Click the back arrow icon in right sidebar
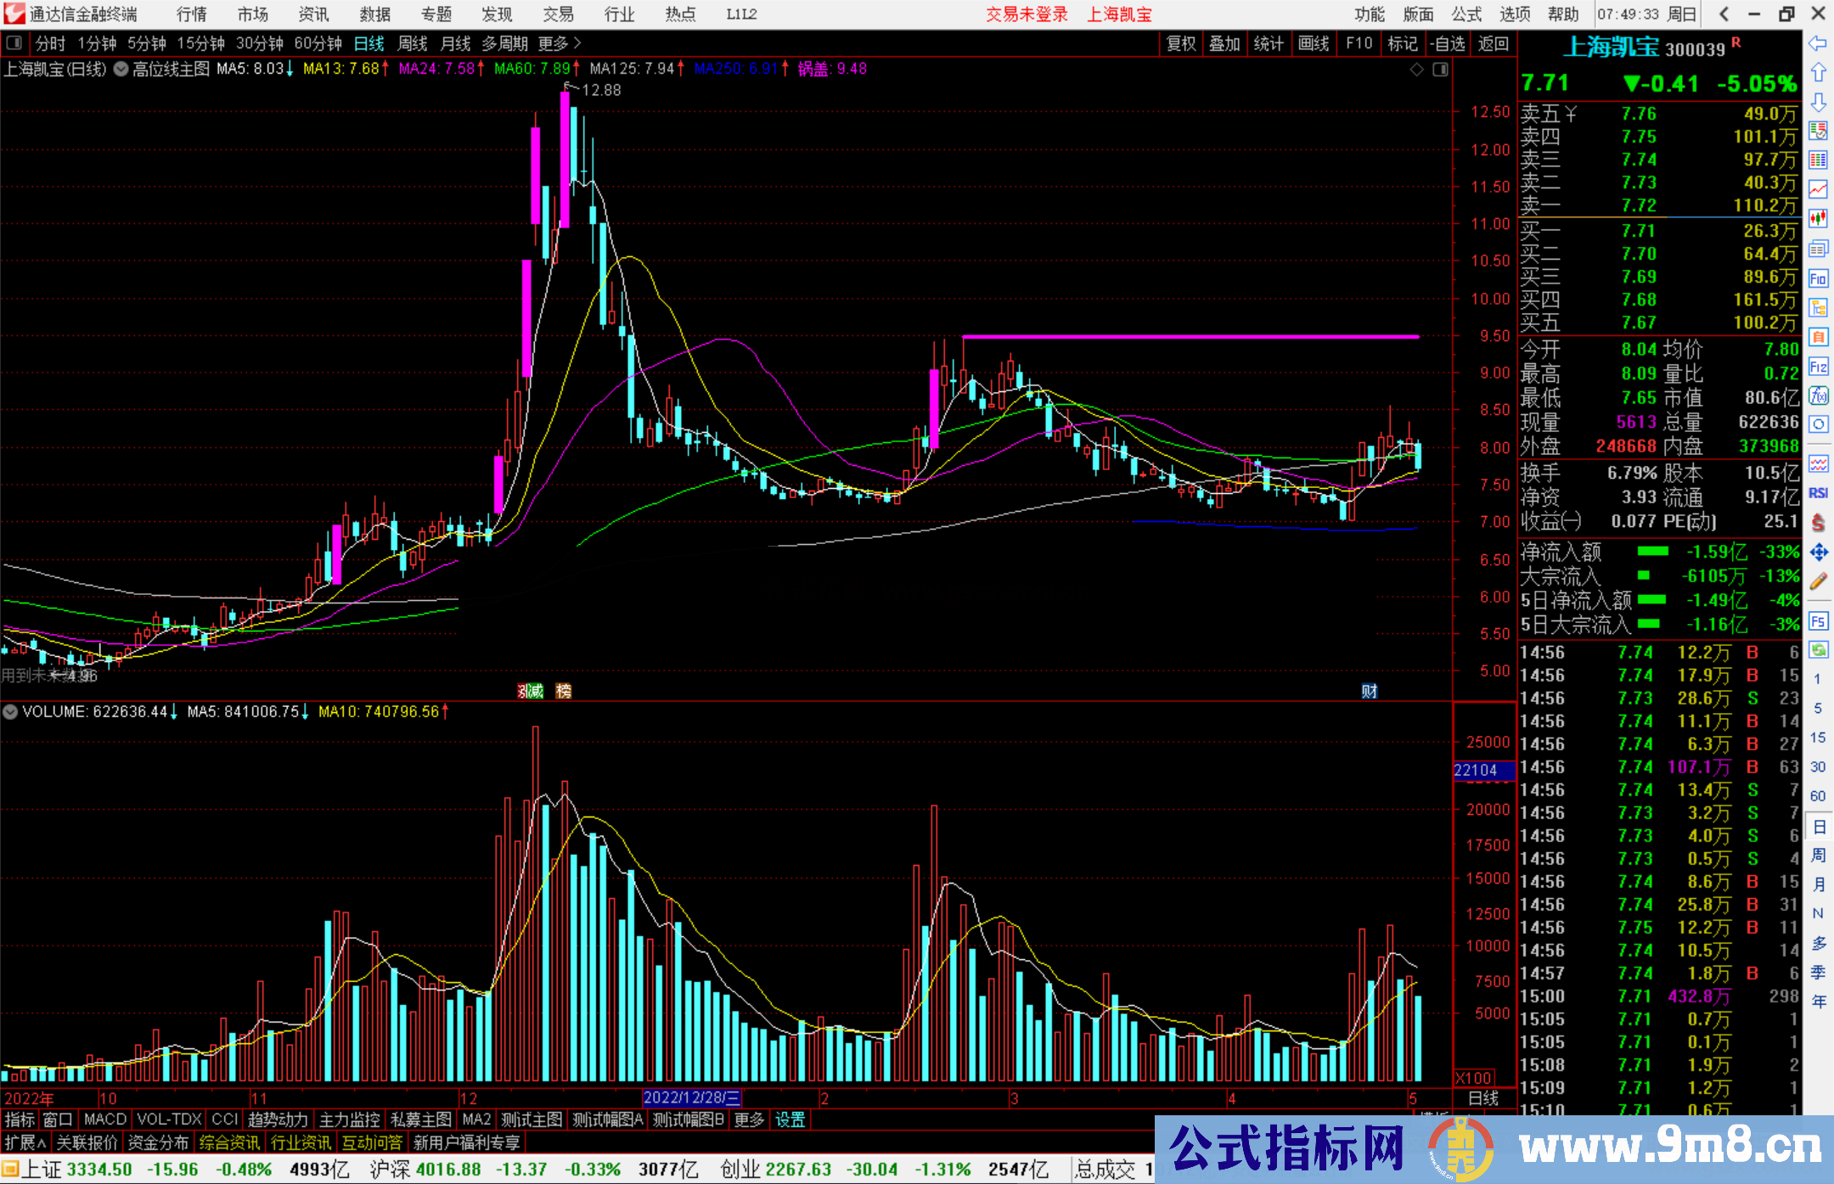 pyautogui.click(x=1818, y=42)
